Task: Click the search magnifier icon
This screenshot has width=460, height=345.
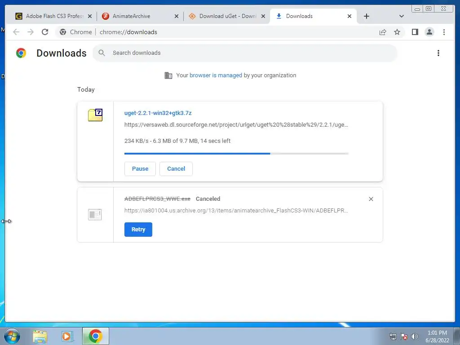Action: click(x=102, y=53)
